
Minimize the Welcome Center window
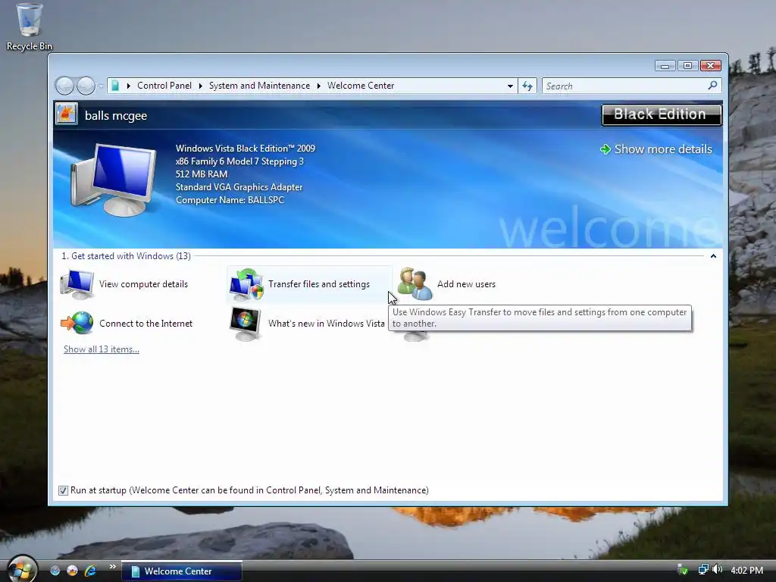tap(665, 66)
